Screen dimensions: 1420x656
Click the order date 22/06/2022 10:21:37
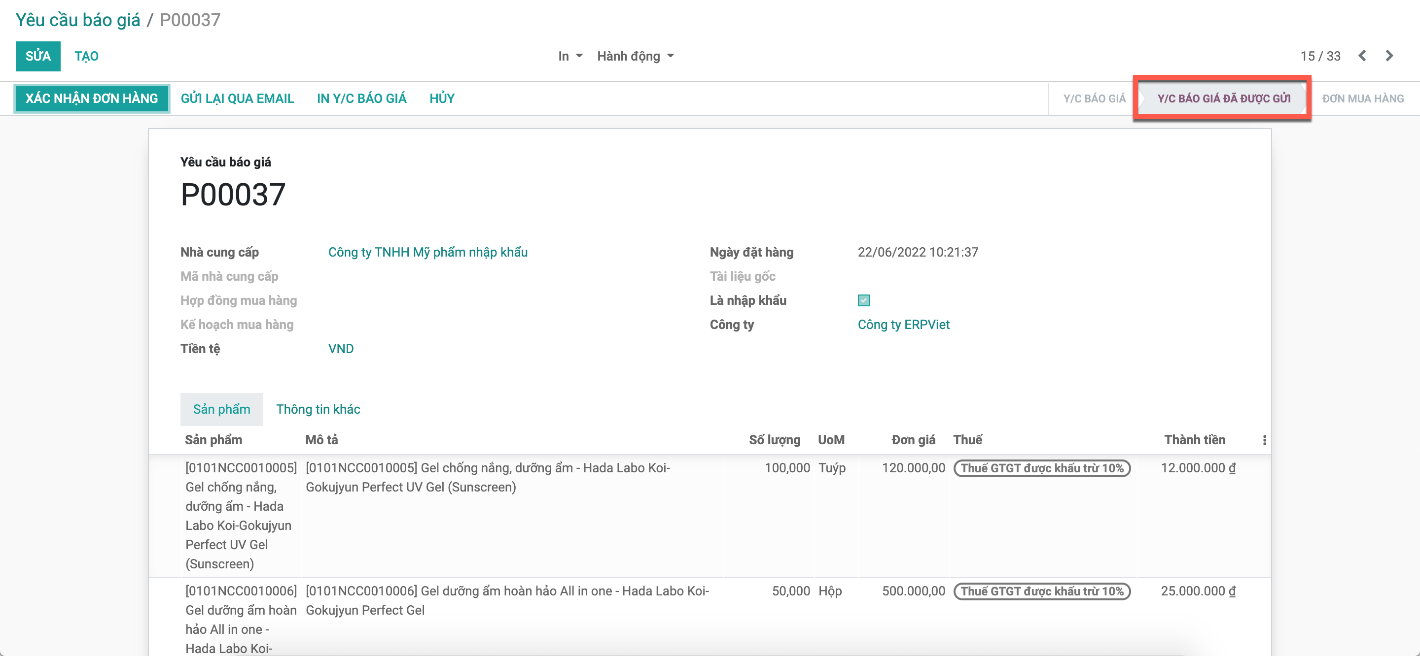[917, 252]
